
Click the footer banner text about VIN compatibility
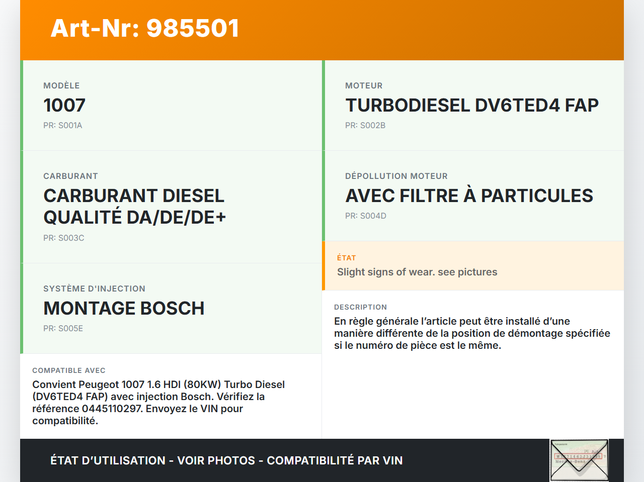(226, 460)
